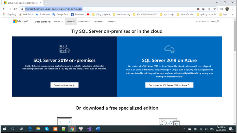Click the network tray icon
This screenshot has width=237, height=133.
(x=201, y=129)
